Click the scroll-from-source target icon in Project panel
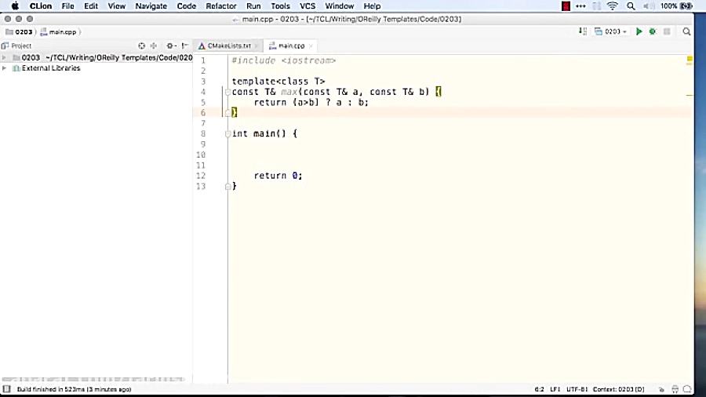The height and width of the screenshot is (397, 706). (x=141, y=46)
